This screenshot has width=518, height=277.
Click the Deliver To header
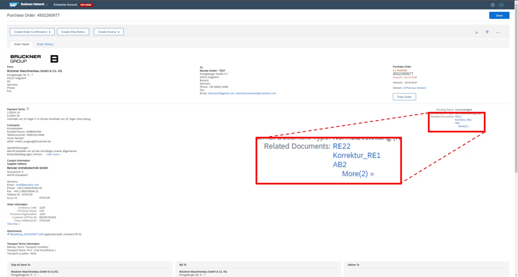(x=353, y=265)
